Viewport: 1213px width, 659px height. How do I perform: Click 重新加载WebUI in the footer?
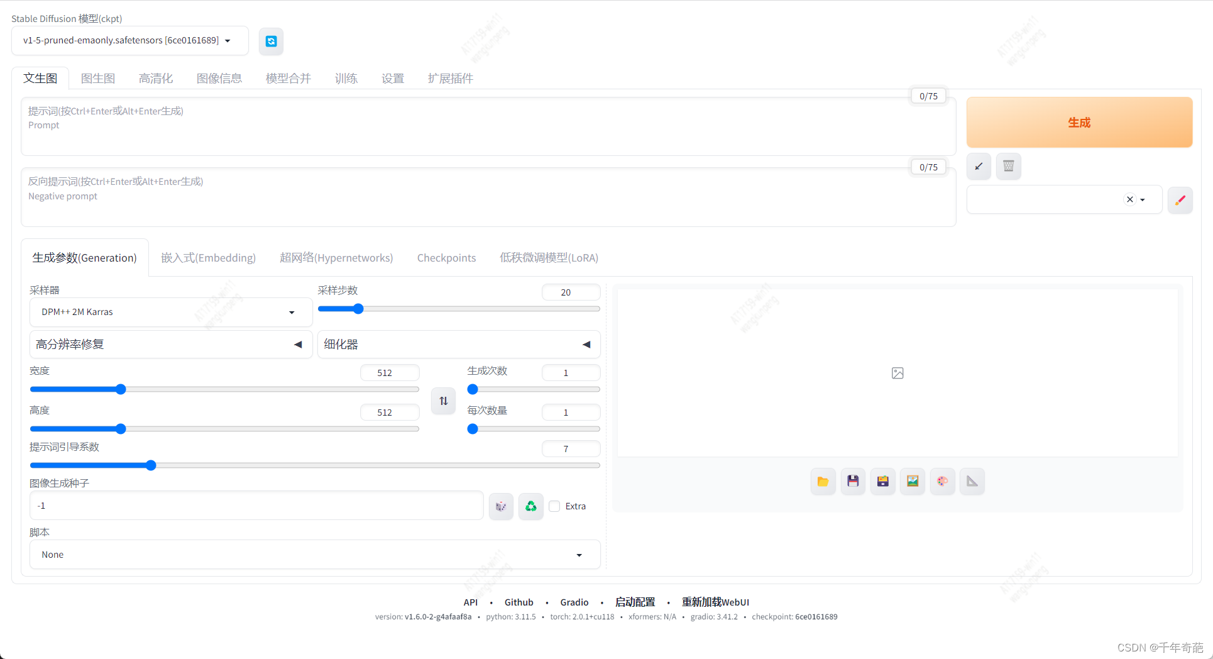[x=715, y=602]
